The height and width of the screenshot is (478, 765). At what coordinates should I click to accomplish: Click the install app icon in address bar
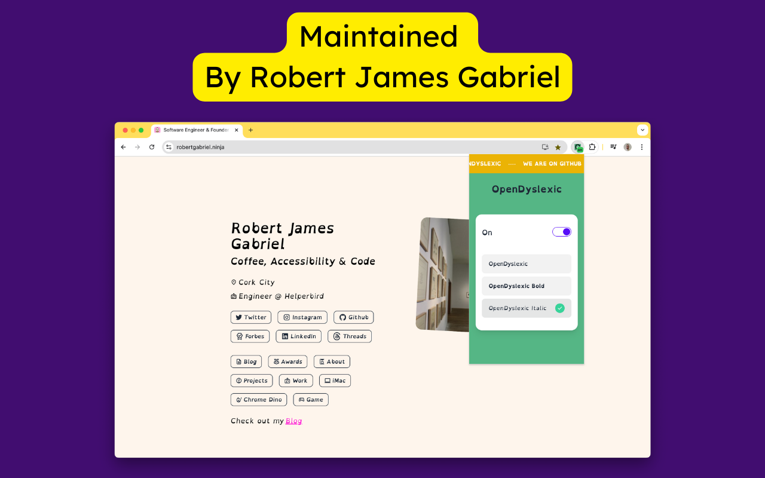[x=545, y=147]
